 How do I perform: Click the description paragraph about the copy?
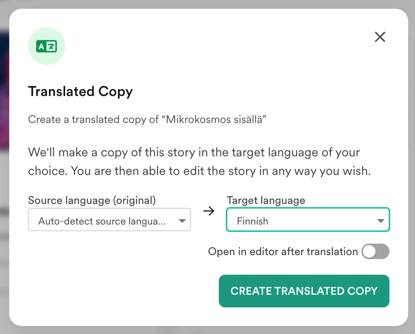[x=194, y=153]
